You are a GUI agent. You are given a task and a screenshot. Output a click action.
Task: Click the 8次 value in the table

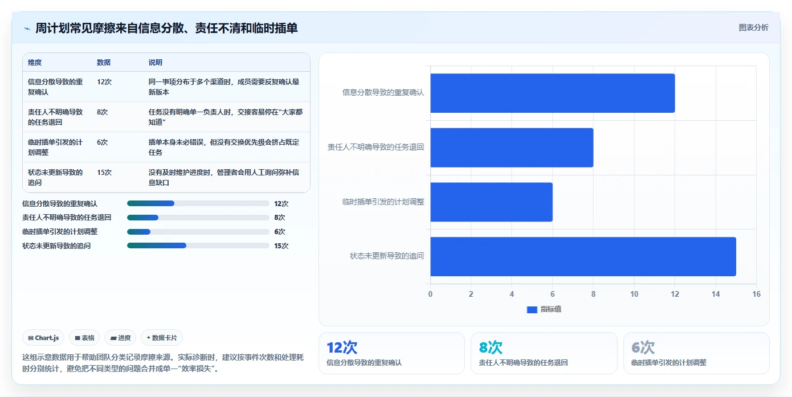(103, 112)
